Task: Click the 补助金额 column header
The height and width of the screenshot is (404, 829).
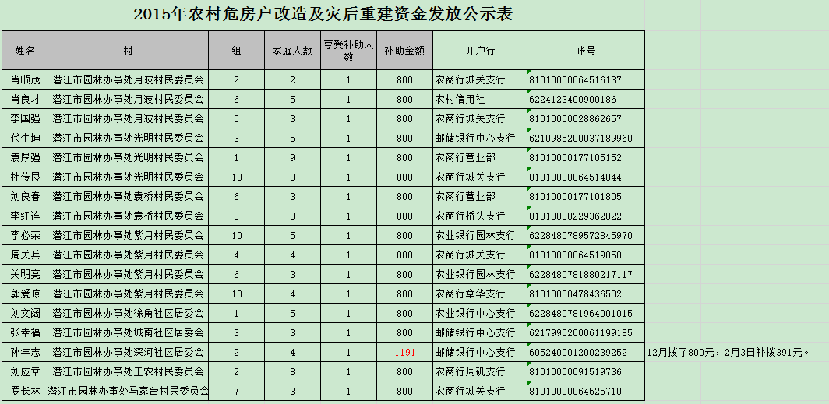Action: coord(404,51)
